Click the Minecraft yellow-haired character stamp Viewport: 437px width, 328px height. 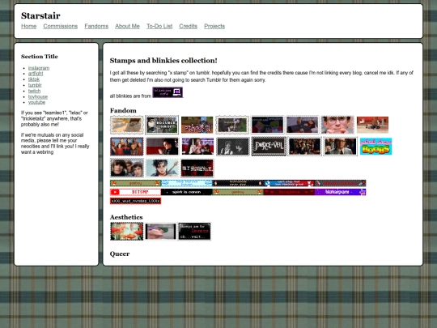pyautogui.click(x=267, y=125)
